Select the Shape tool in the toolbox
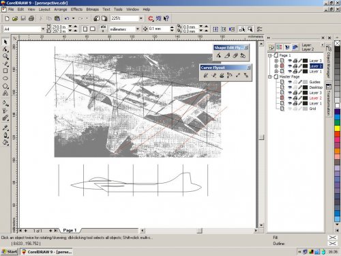This screenshot has width=341, height=256. (x=5, y=49)
